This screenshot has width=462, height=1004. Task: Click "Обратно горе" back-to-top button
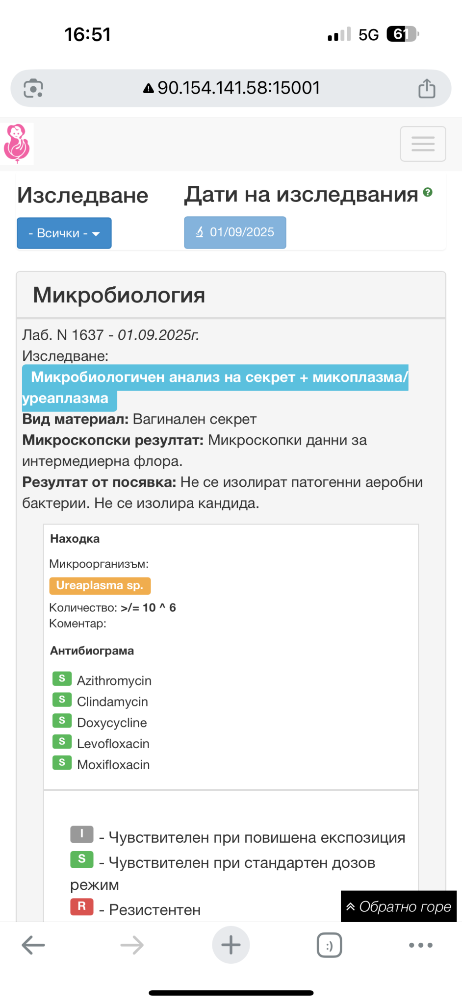click(399, 906)
